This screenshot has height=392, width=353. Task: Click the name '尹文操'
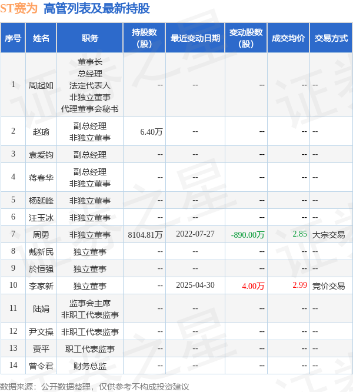pyautogui.click(x=41, y=332)
